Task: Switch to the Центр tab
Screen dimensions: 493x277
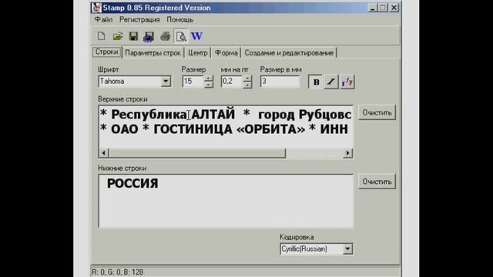Action: click(x=198, y=53)
